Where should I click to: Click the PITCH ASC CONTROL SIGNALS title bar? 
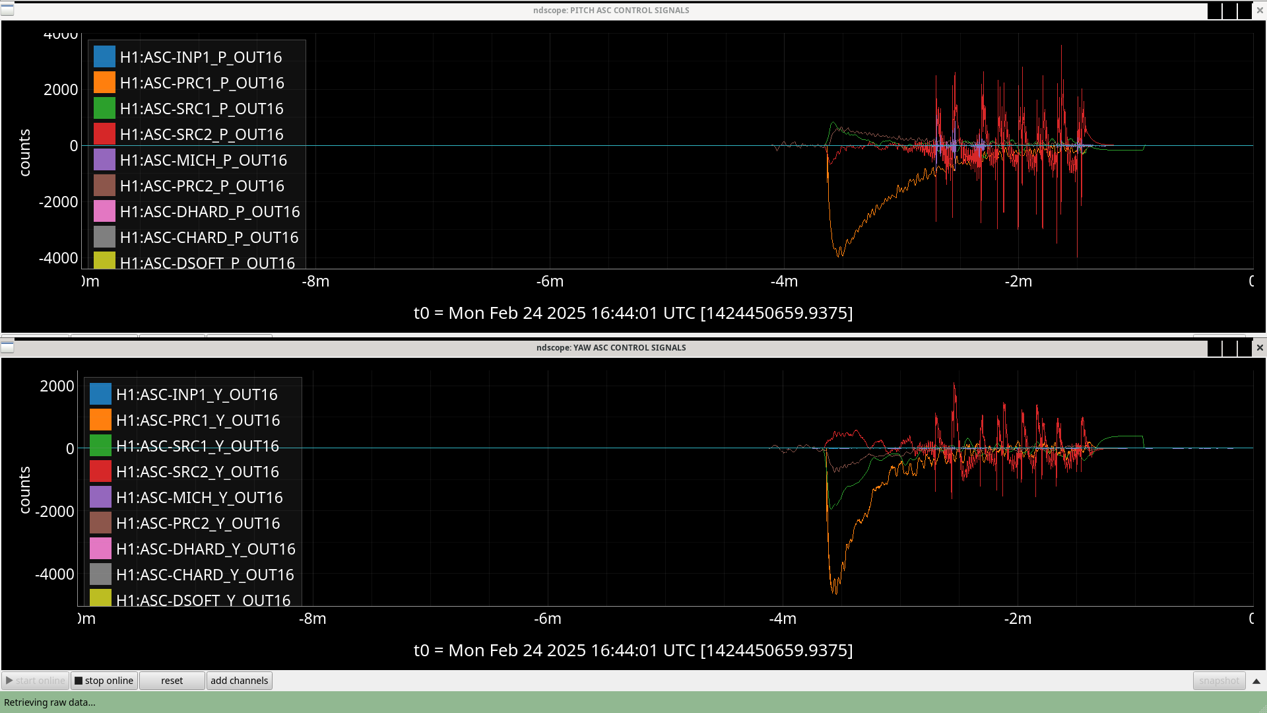point(611,10)
